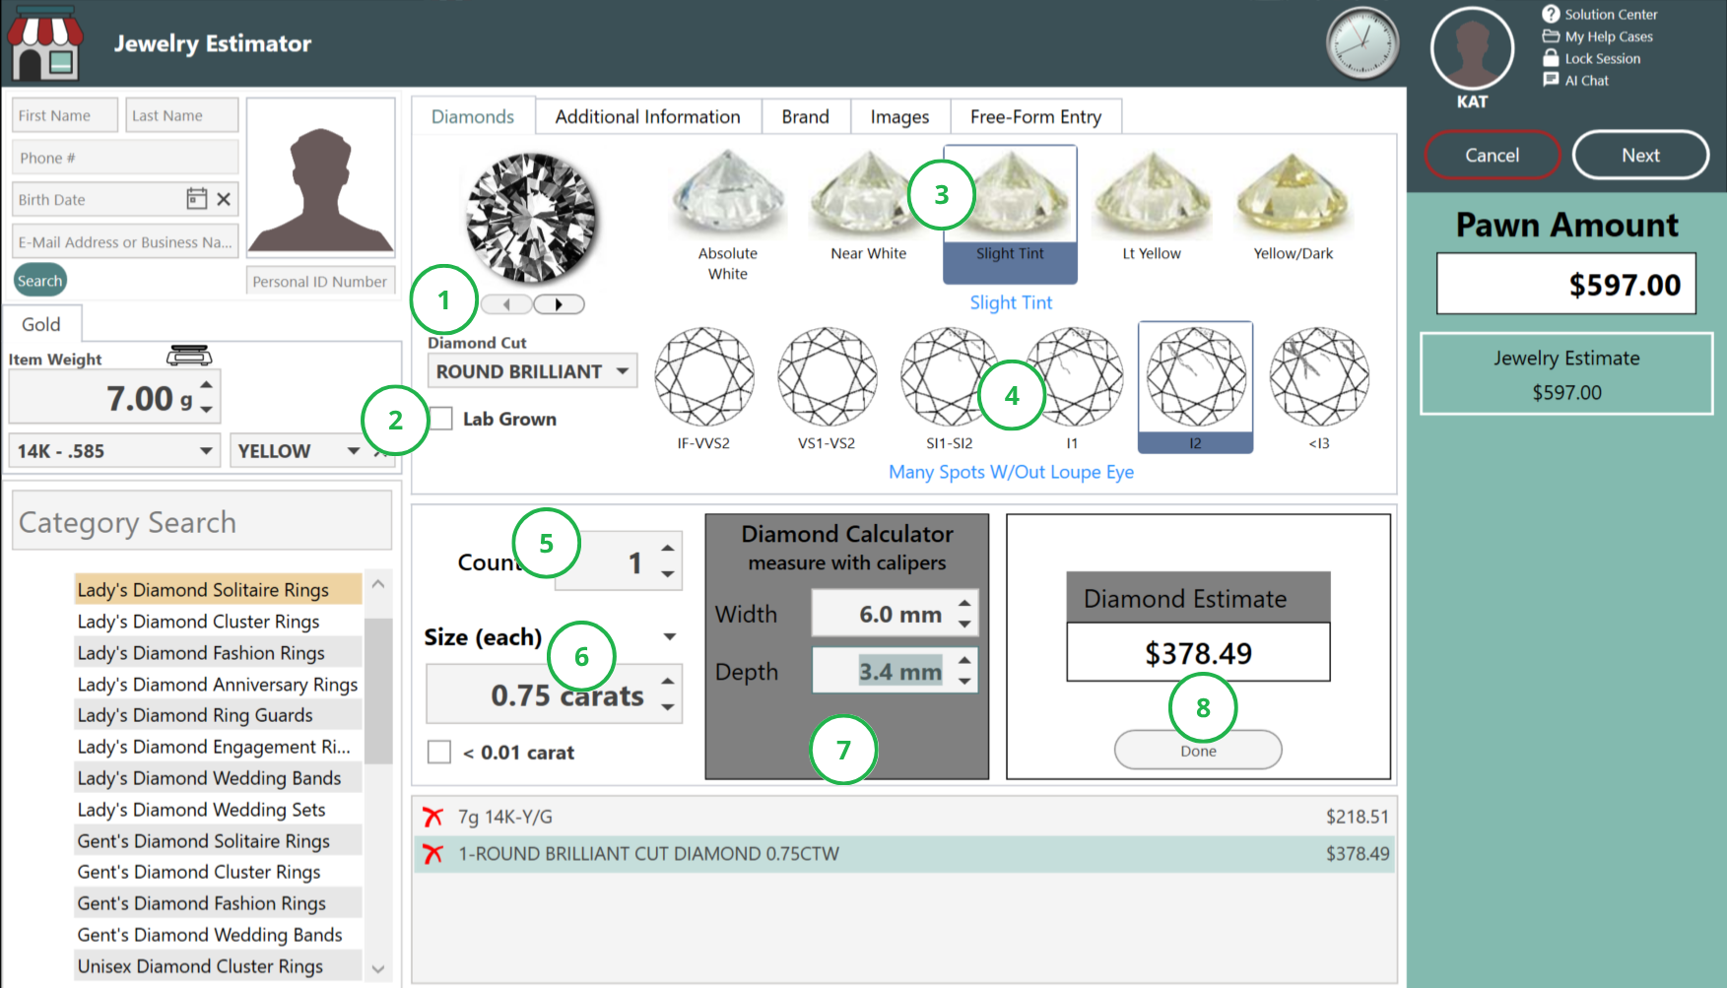Open the clock icon in header
Screen dimensions: 1727x988
coord(1362,43)
